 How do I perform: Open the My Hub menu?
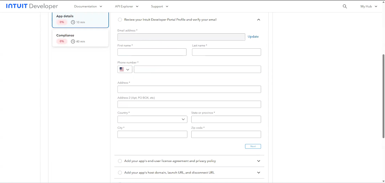coord(368,6)
